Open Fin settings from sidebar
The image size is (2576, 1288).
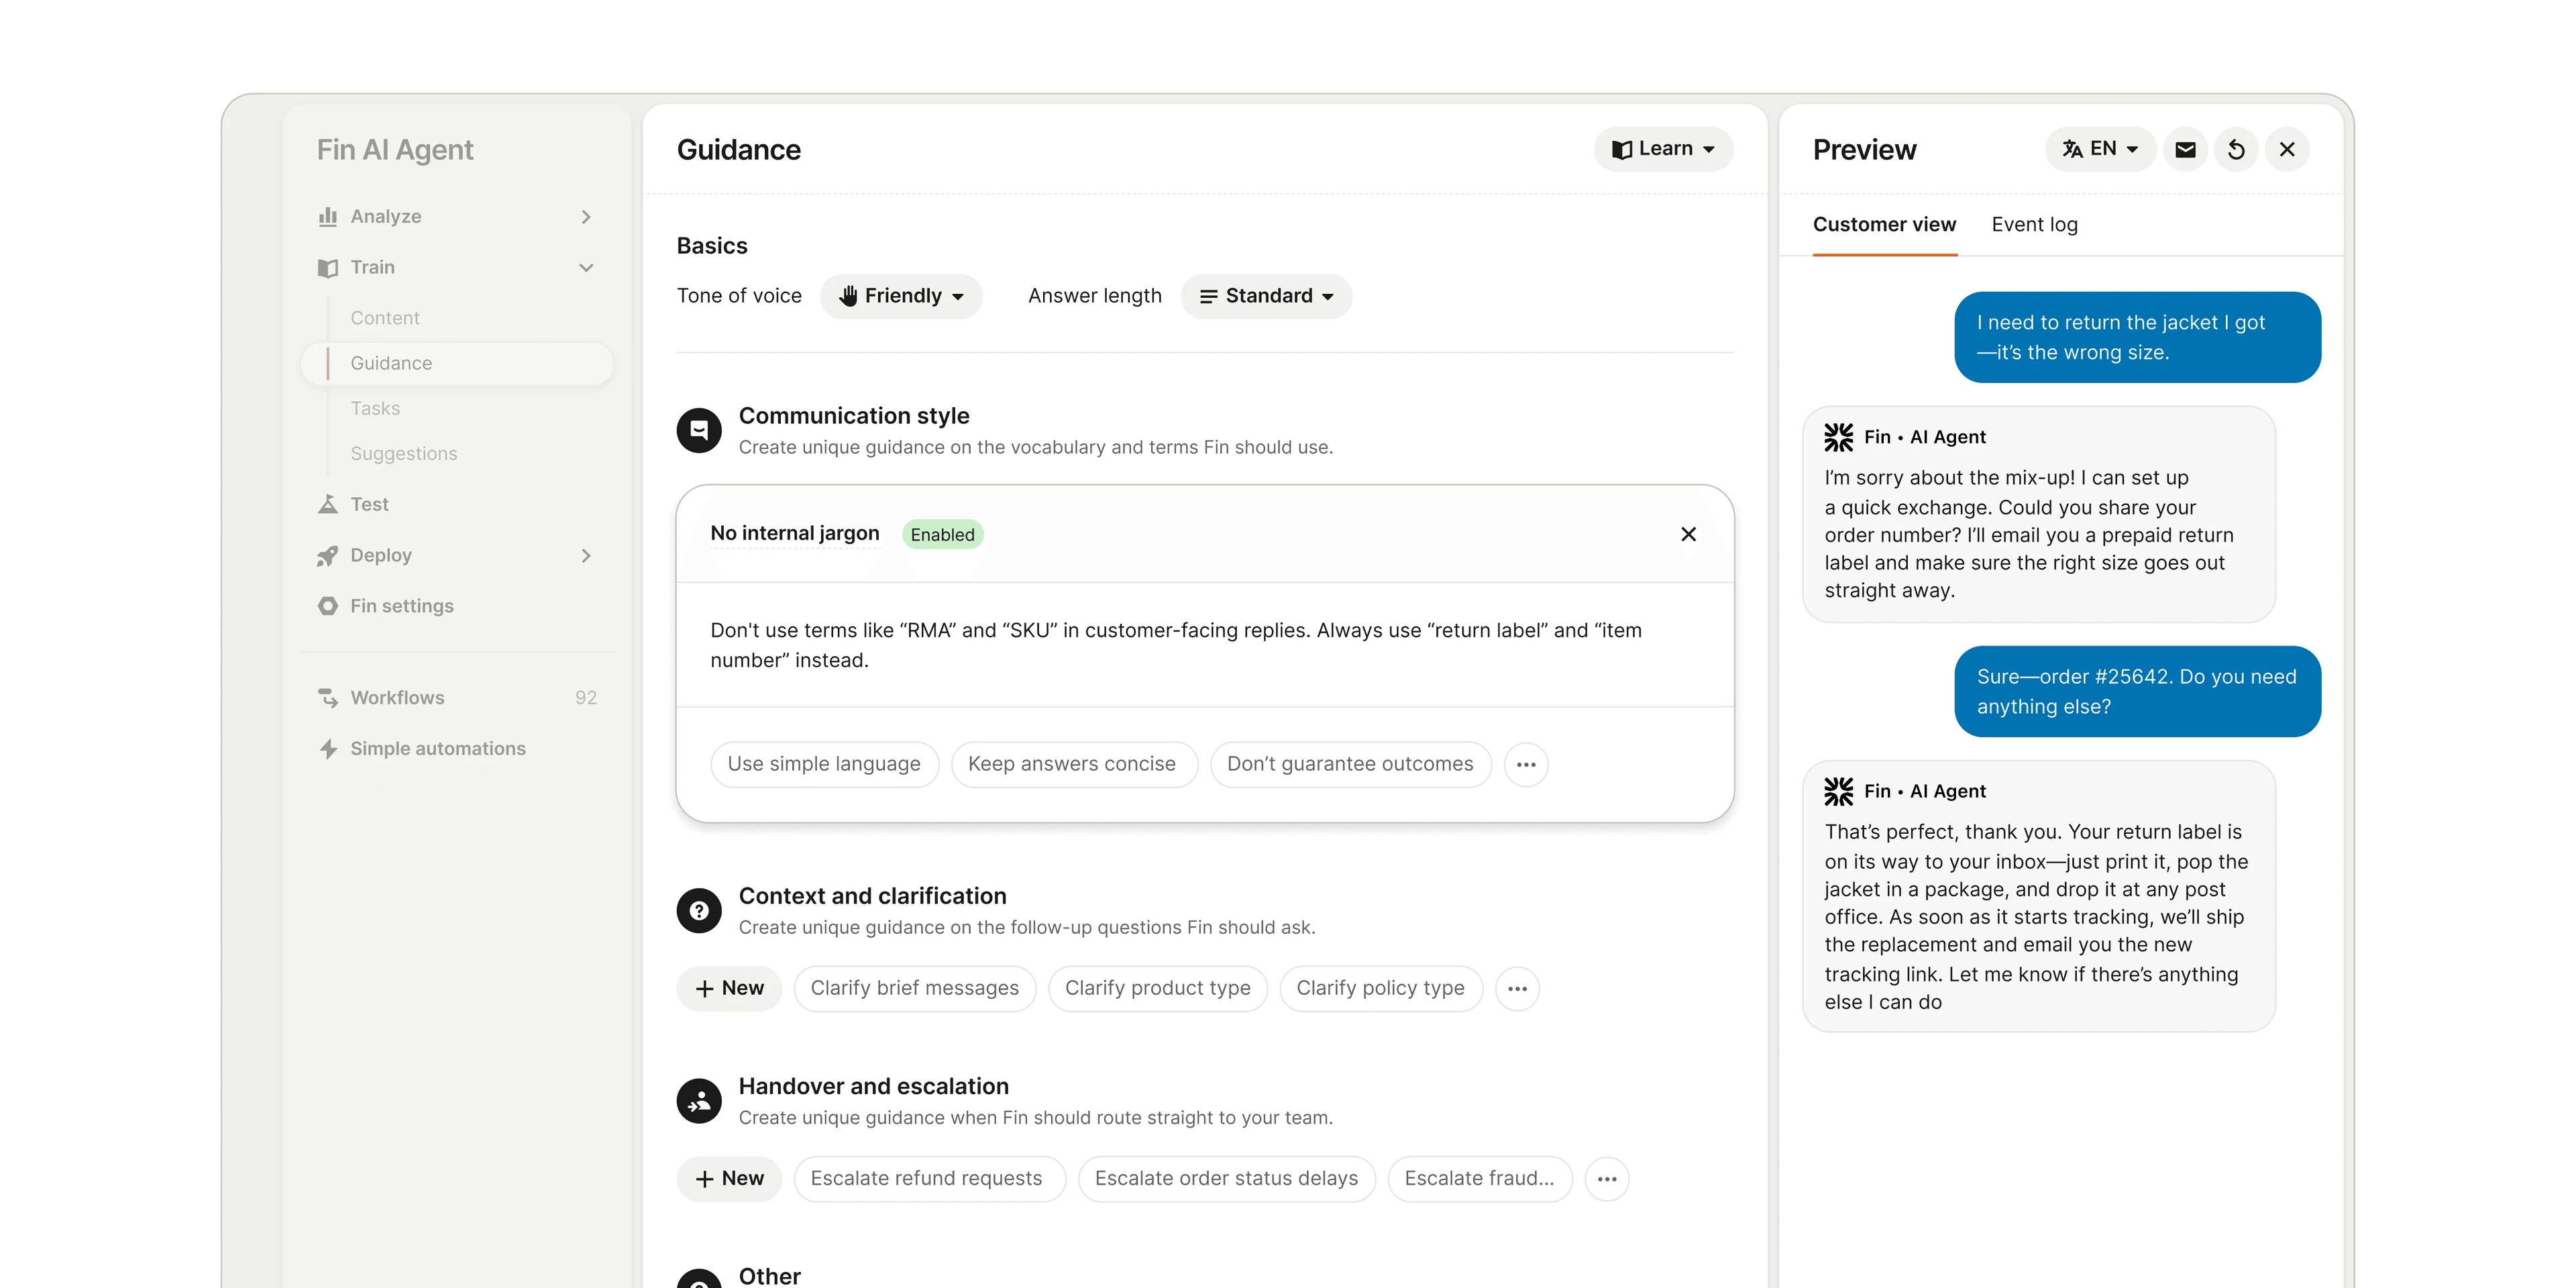(x=401, y=606)
